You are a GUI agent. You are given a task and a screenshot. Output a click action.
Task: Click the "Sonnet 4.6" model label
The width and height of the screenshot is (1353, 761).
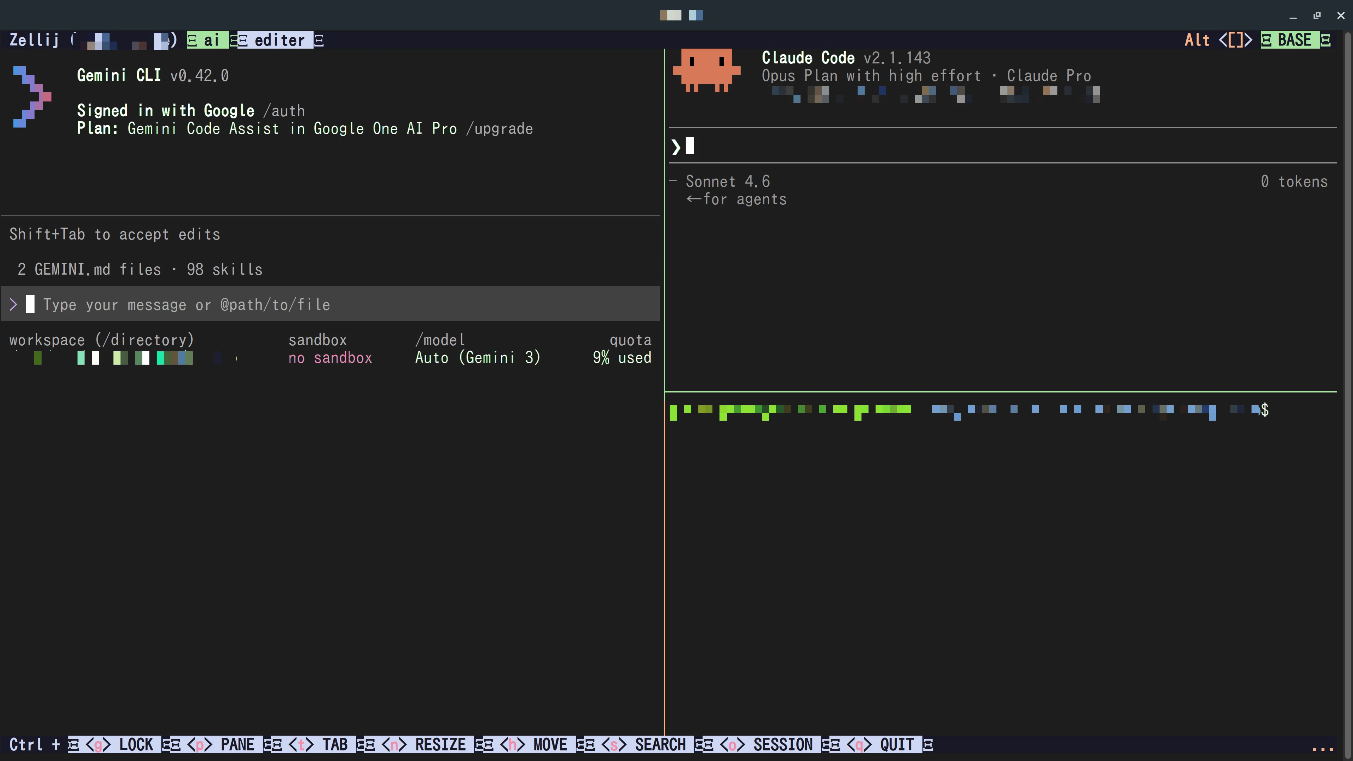point(728,181)
